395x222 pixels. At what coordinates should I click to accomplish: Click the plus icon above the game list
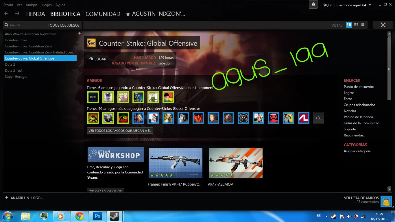pos(80,33)
